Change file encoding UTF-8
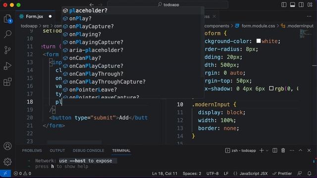317x178 pixels. pos(212,174)
